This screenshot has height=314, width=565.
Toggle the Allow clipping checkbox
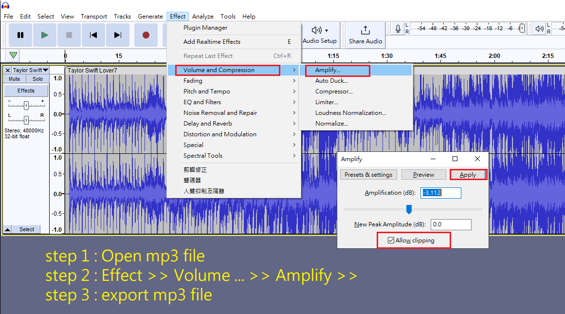(391, 240)
